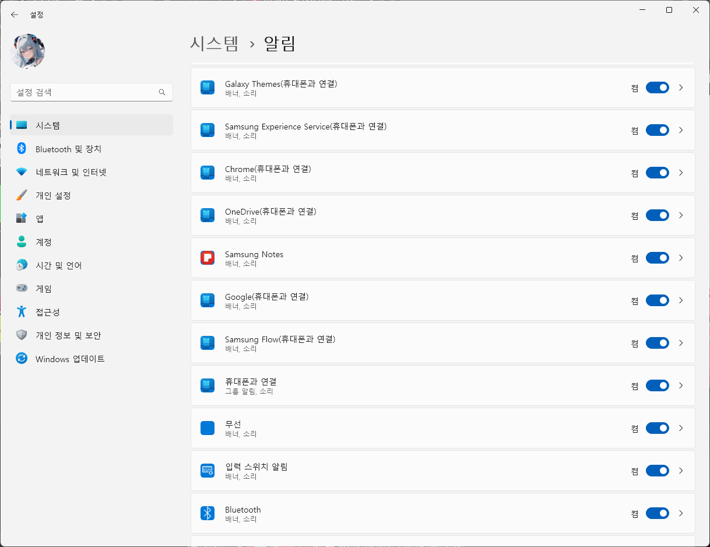This screenshot has height=547, width=710.
Task: Open the 앱 settings section
Action: click(x=92, y=219)
